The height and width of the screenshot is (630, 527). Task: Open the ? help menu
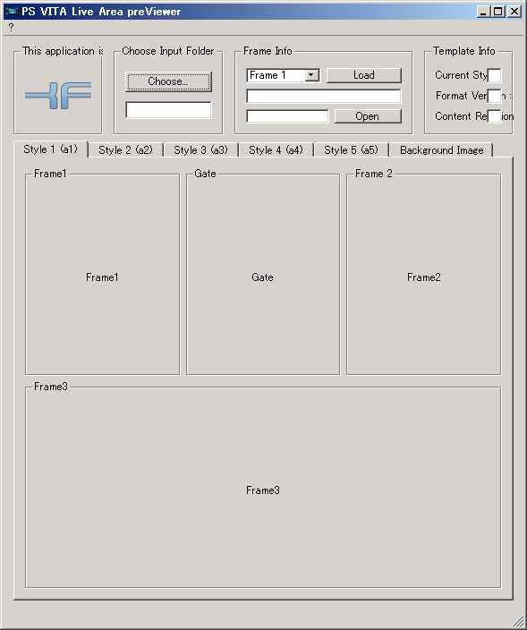11,28
